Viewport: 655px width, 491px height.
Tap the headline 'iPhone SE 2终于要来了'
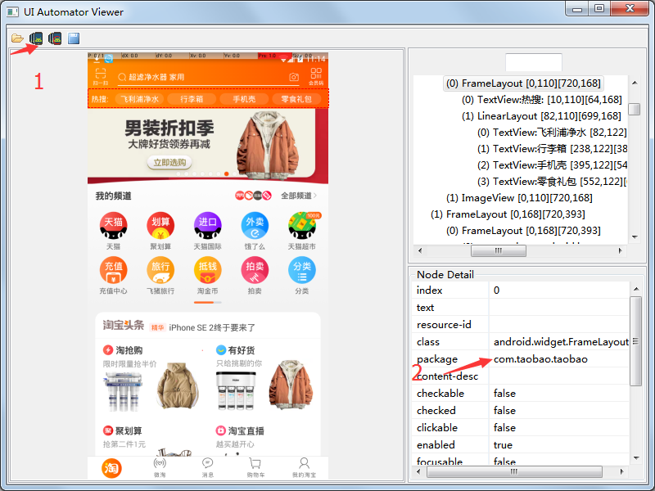(x=212, y=328)
